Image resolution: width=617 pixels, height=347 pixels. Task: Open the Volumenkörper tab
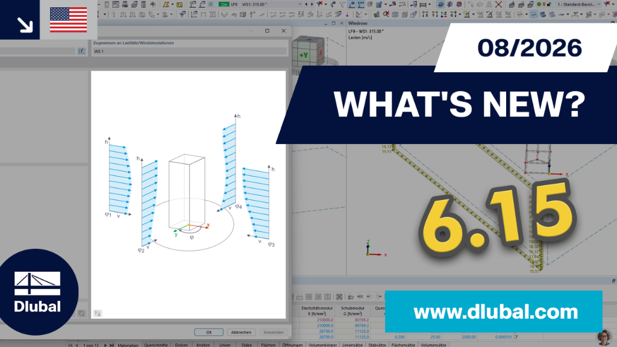[323, 345]
